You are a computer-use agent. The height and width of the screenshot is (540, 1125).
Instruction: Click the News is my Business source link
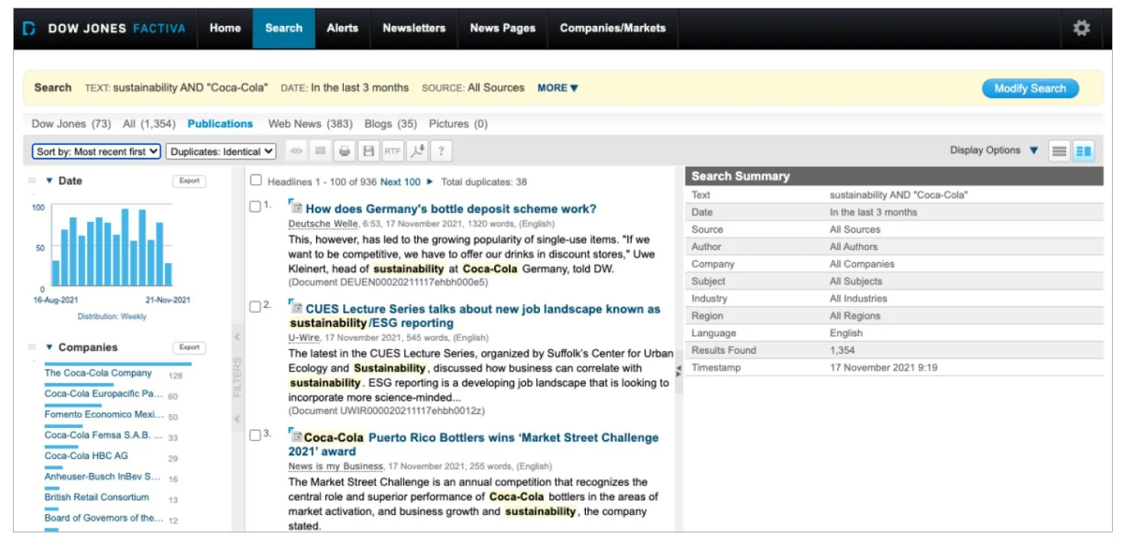pyautogui.click(x=336, y=466)
